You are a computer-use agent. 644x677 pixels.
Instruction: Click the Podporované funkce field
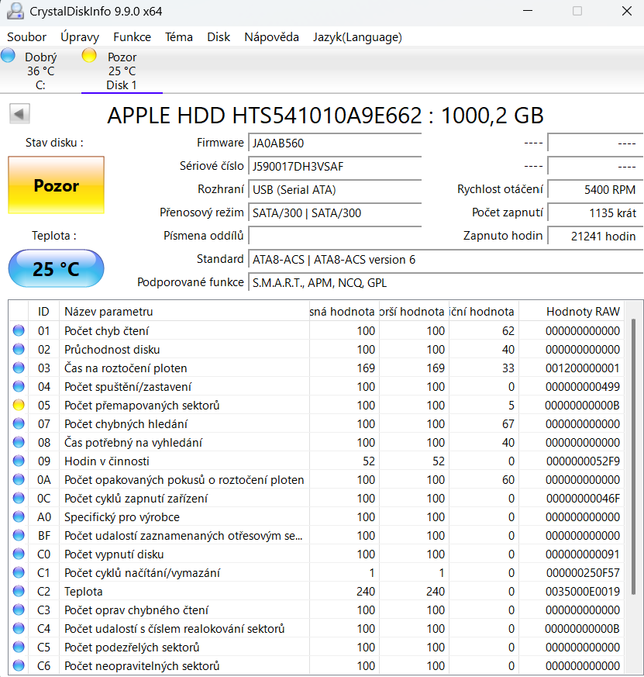tap(446, 283)
